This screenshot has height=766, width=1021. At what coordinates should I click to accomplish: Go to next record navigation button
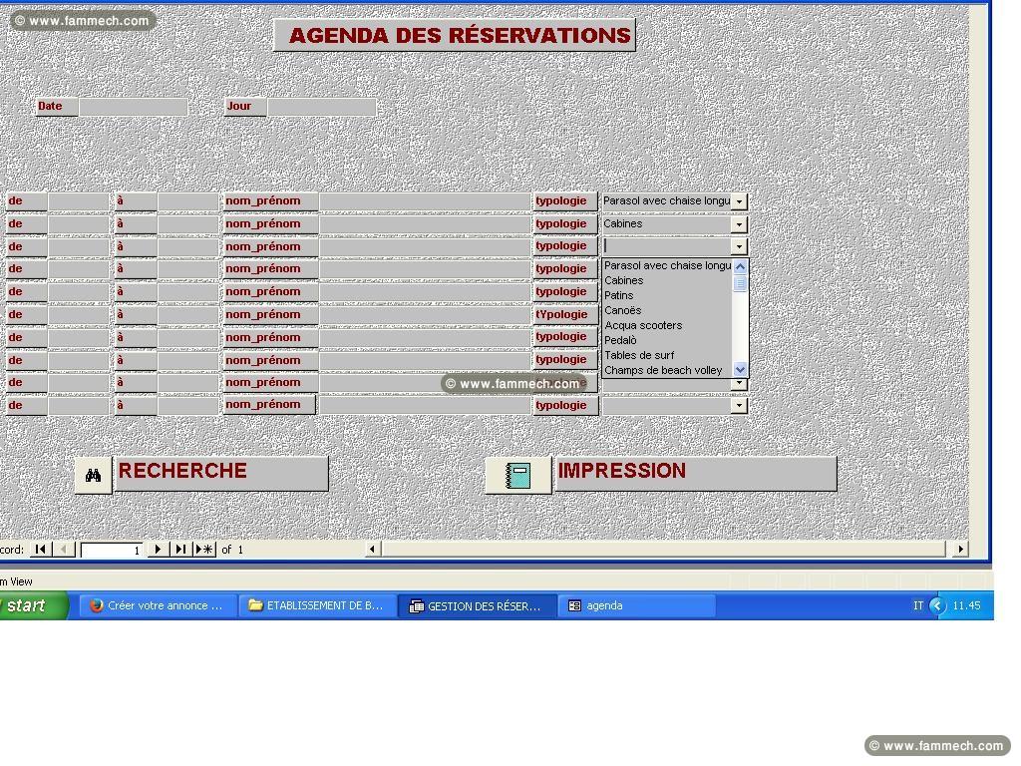pos(158,550)
